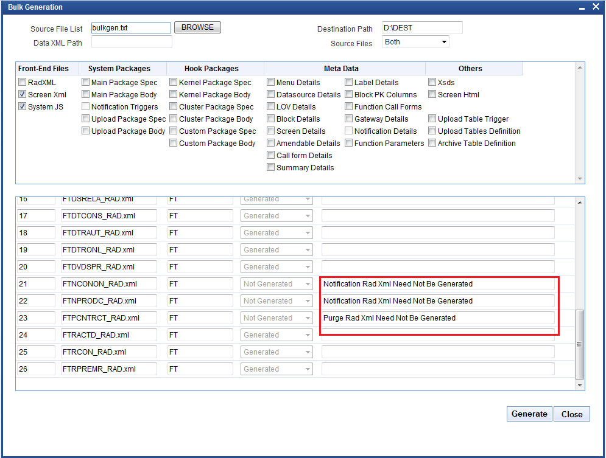This screenshot has height=458, width=606.
Task: Enable Block Details checkbox
Action: pyautogui.click(x=271, y=119)
